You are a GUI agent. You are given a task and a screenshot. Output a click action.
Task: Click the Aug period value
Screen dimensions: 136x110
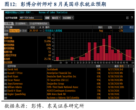pos(101,31)
